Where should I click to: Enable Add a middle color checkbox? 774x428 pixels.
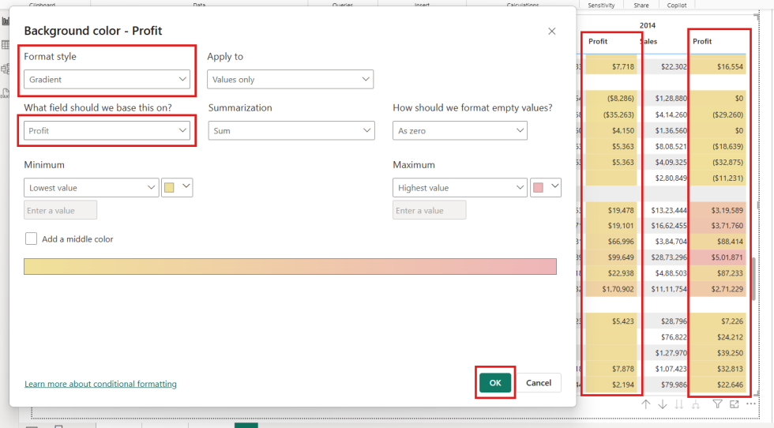coord(32,238)
